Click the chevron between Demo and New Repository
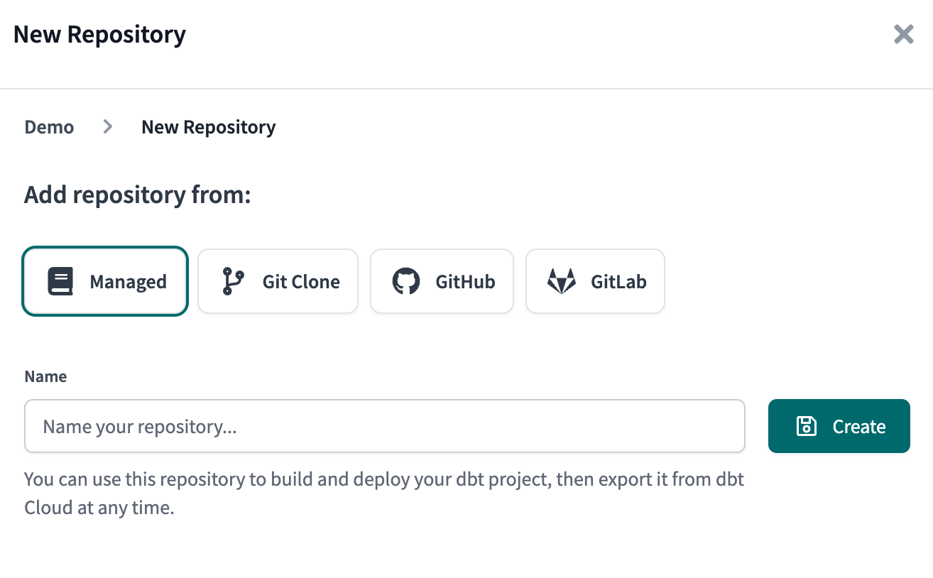Viewport: 933px width, 578px height. (x=107, y=127)
